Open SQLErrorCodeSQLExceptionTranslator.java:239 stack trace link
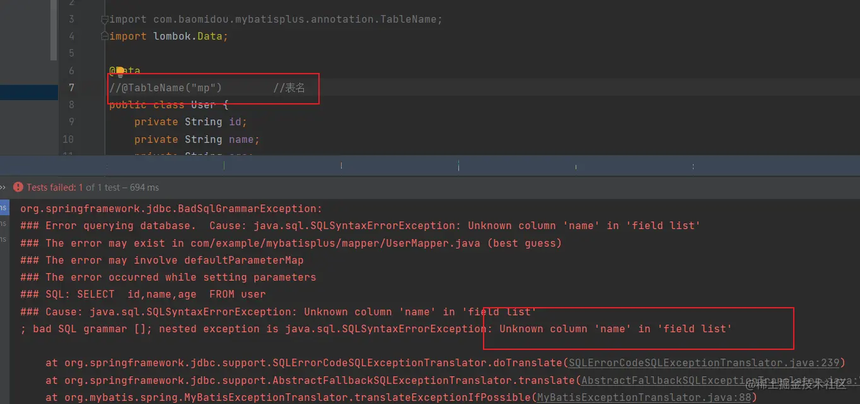The height and width of the screenshot is (404, 860). (x=704, y=362)
